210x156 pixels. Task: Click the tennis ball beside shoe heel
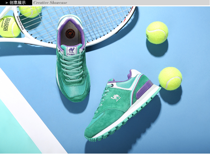[170, 78]
